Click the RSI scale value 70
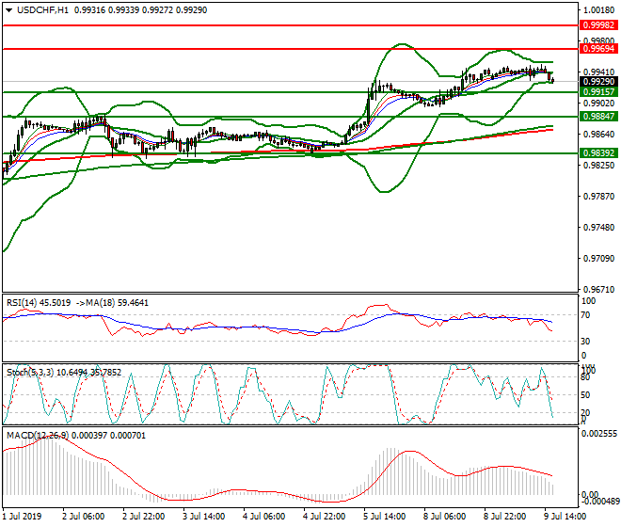This screenshot has width=621, height=527. 586,315
